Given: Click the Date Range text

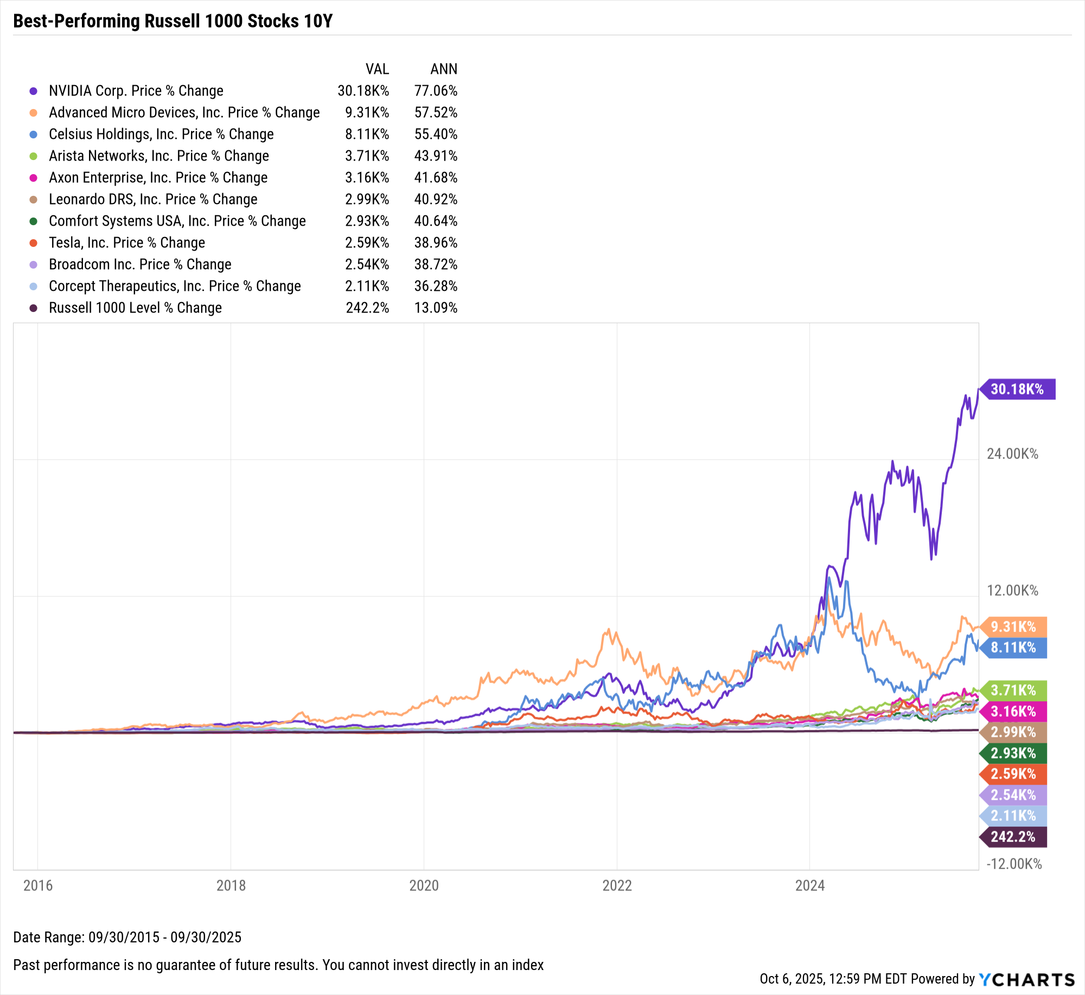Looking at the screenshot, I should pos(127,937).
